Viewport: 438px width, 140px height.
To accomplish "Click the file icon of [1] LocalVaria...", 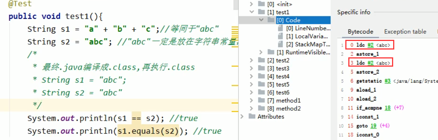I will pyautogui.click(x=281, y=36).
